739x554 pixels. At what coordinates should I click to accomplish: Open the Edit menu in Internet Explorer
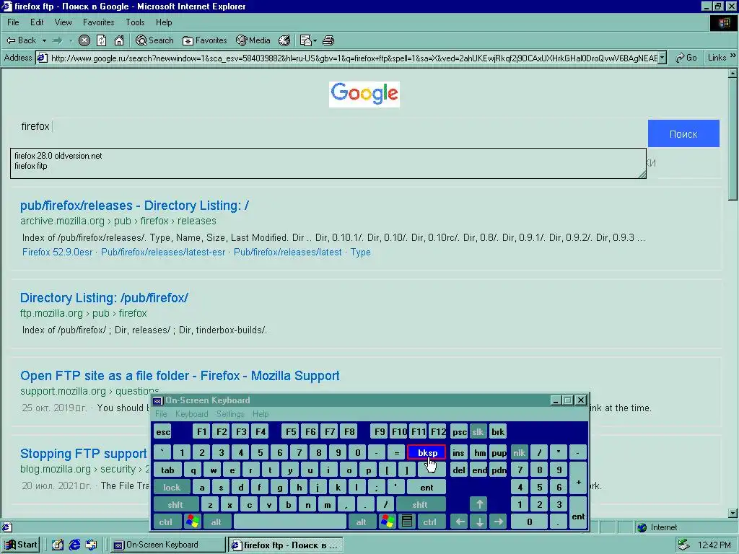point(37,22)
